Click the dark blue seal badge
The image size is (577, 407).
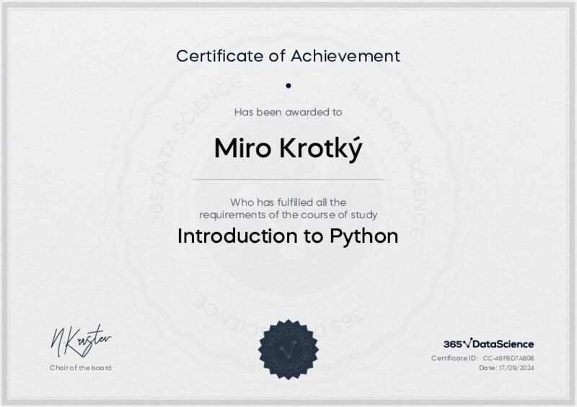click(x=288, y=348)
